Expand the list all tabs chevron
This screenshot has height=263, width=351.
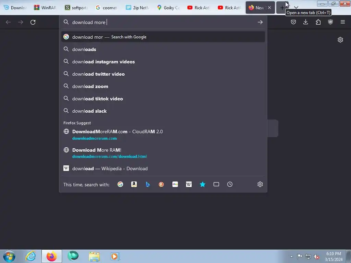296,8
